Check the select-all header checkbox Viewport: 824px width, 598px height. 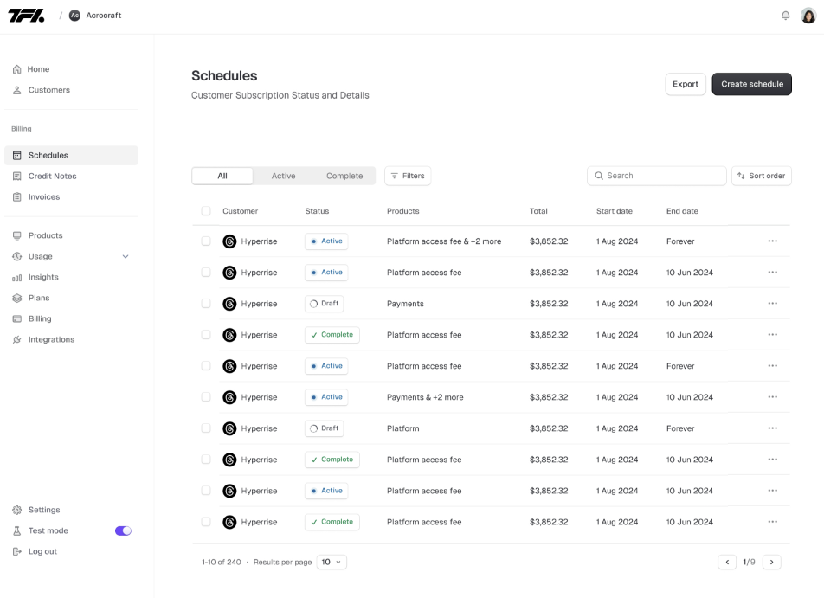pos(206,211)
